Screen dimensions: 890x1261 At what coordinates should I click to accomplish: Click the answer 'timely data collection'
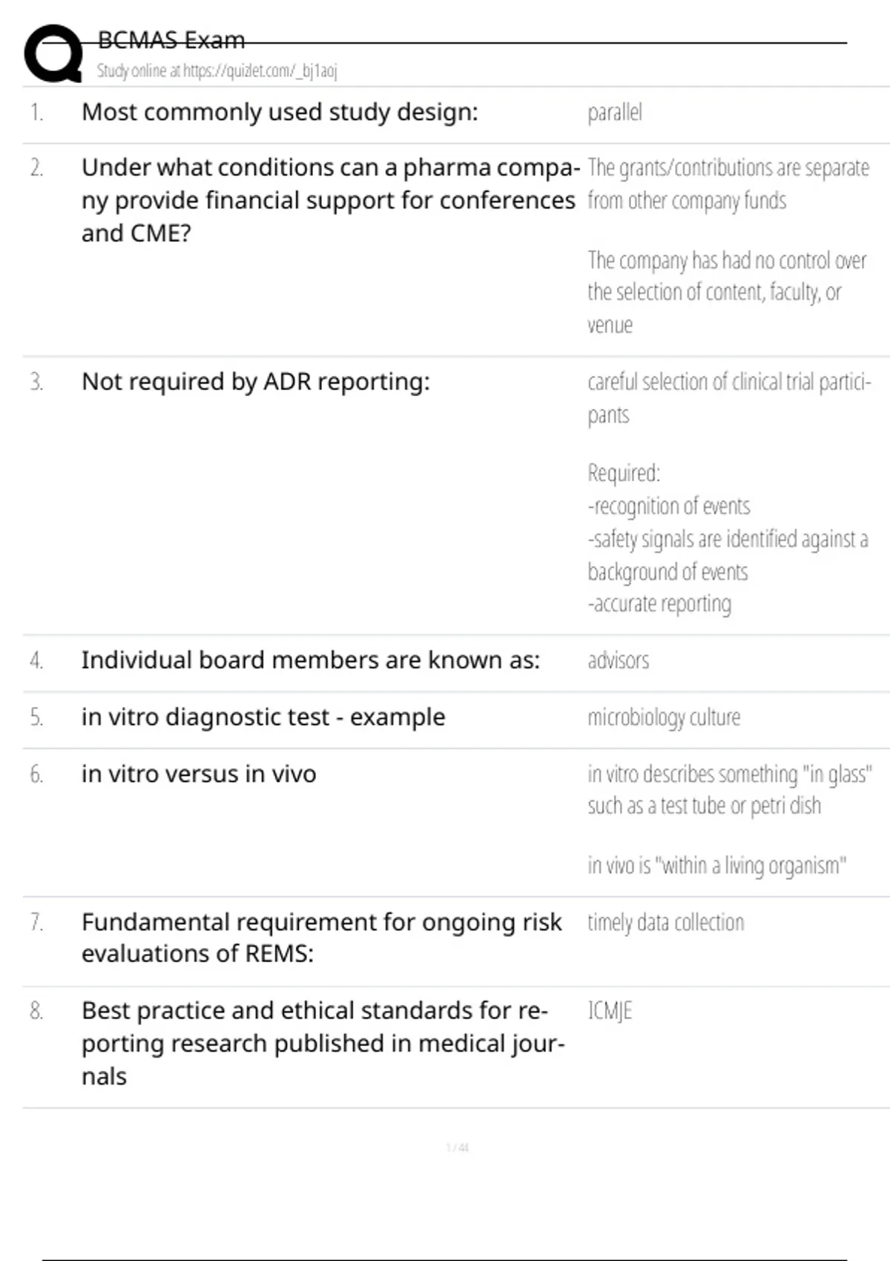tap(665, 922)
